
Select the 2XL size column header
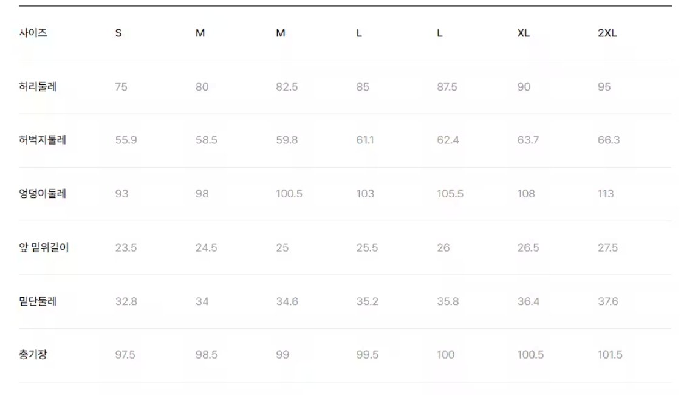point(607,33)
